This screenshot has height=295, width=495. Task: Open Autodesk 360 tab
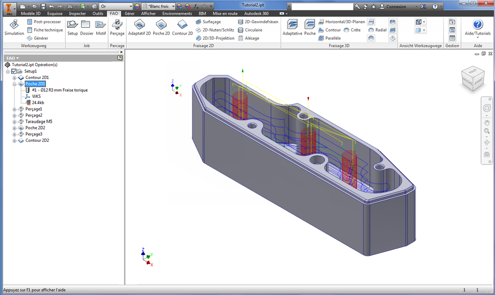pos(256,13)
